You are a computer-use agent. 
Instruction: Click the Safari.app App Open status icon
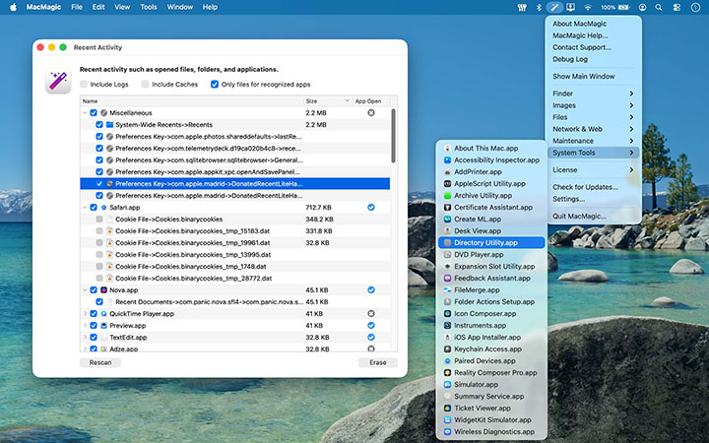click(x=370, y=208)
